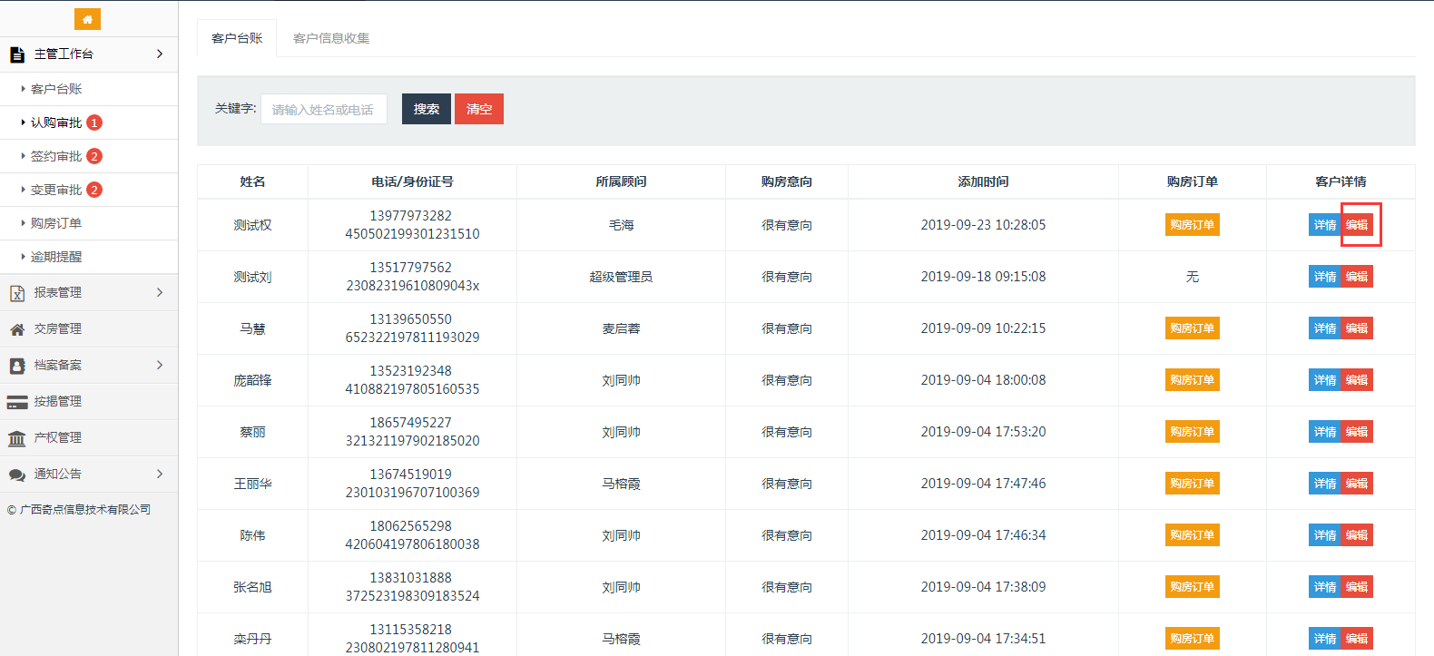
Task: Click the 搜索 search button
Action: [x=427, y=109]
